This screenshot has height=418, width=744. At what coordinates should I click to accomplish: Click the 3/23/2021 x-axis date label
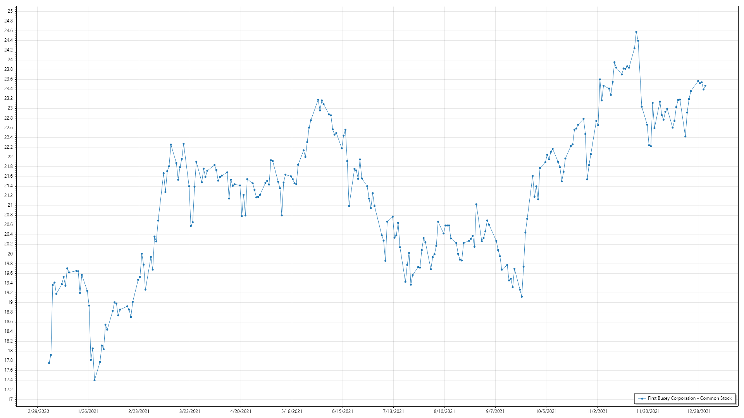(x=190, y=411)
